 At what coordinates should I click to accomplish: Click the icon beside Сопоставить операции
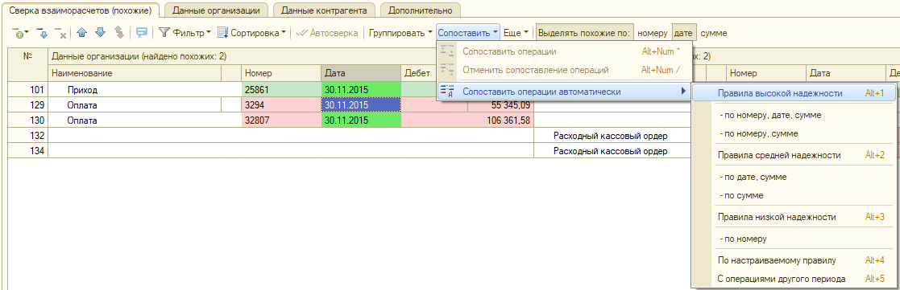tap(448, 51)
